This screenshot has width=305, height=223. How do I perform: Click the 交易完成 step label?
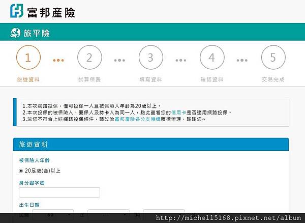273,79
